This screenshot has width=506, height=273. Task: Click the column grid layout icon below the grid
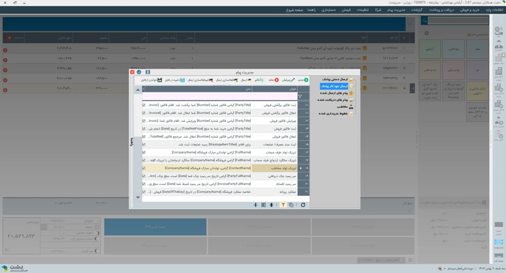(264, 205)
